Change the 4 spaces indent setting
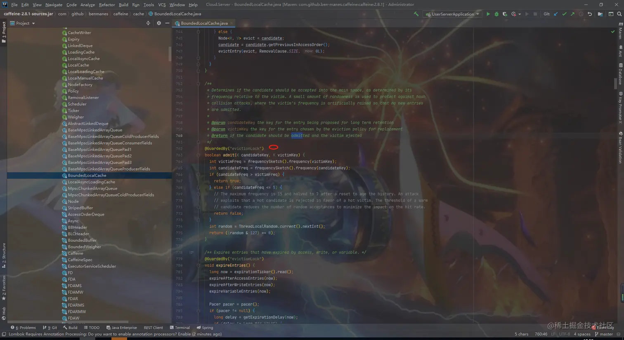Screen dimensions: 624x340 pyautogui.click(x=582, y=334)
